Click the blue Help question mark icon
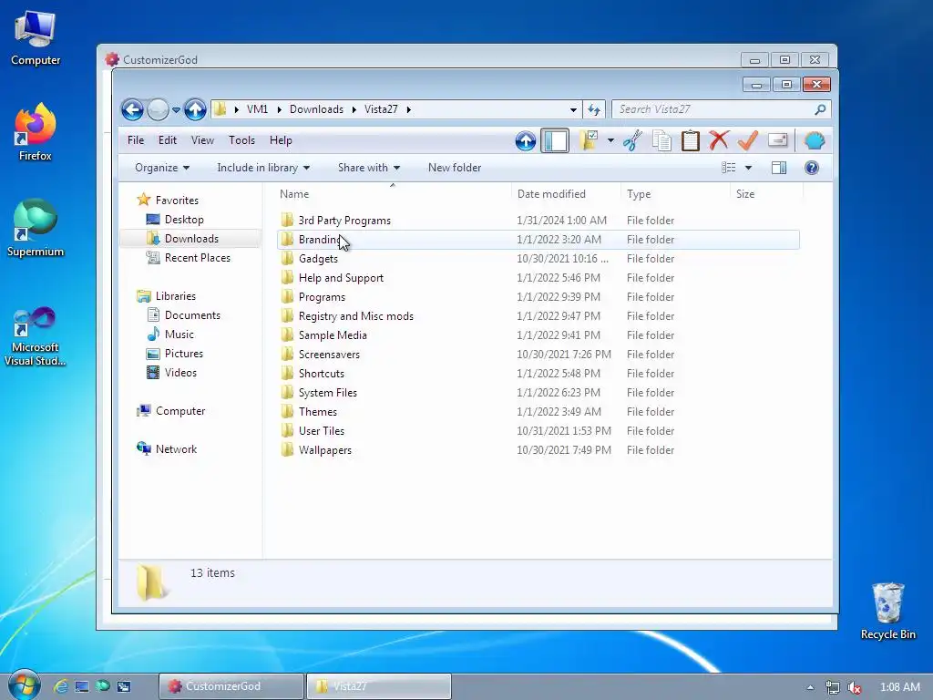Viewport: 933px width, 700px height. click(x=812, y=168)
